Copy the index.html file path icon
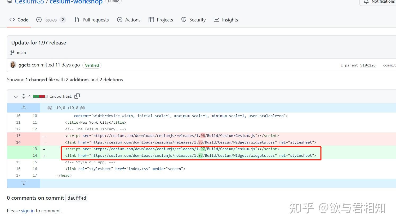 pyautogui.click(x=77, y=96)
